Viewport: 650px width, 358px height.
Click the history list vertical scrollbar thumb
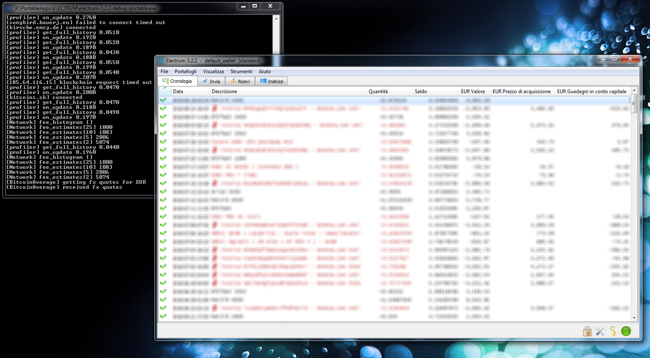coord(634,104)
